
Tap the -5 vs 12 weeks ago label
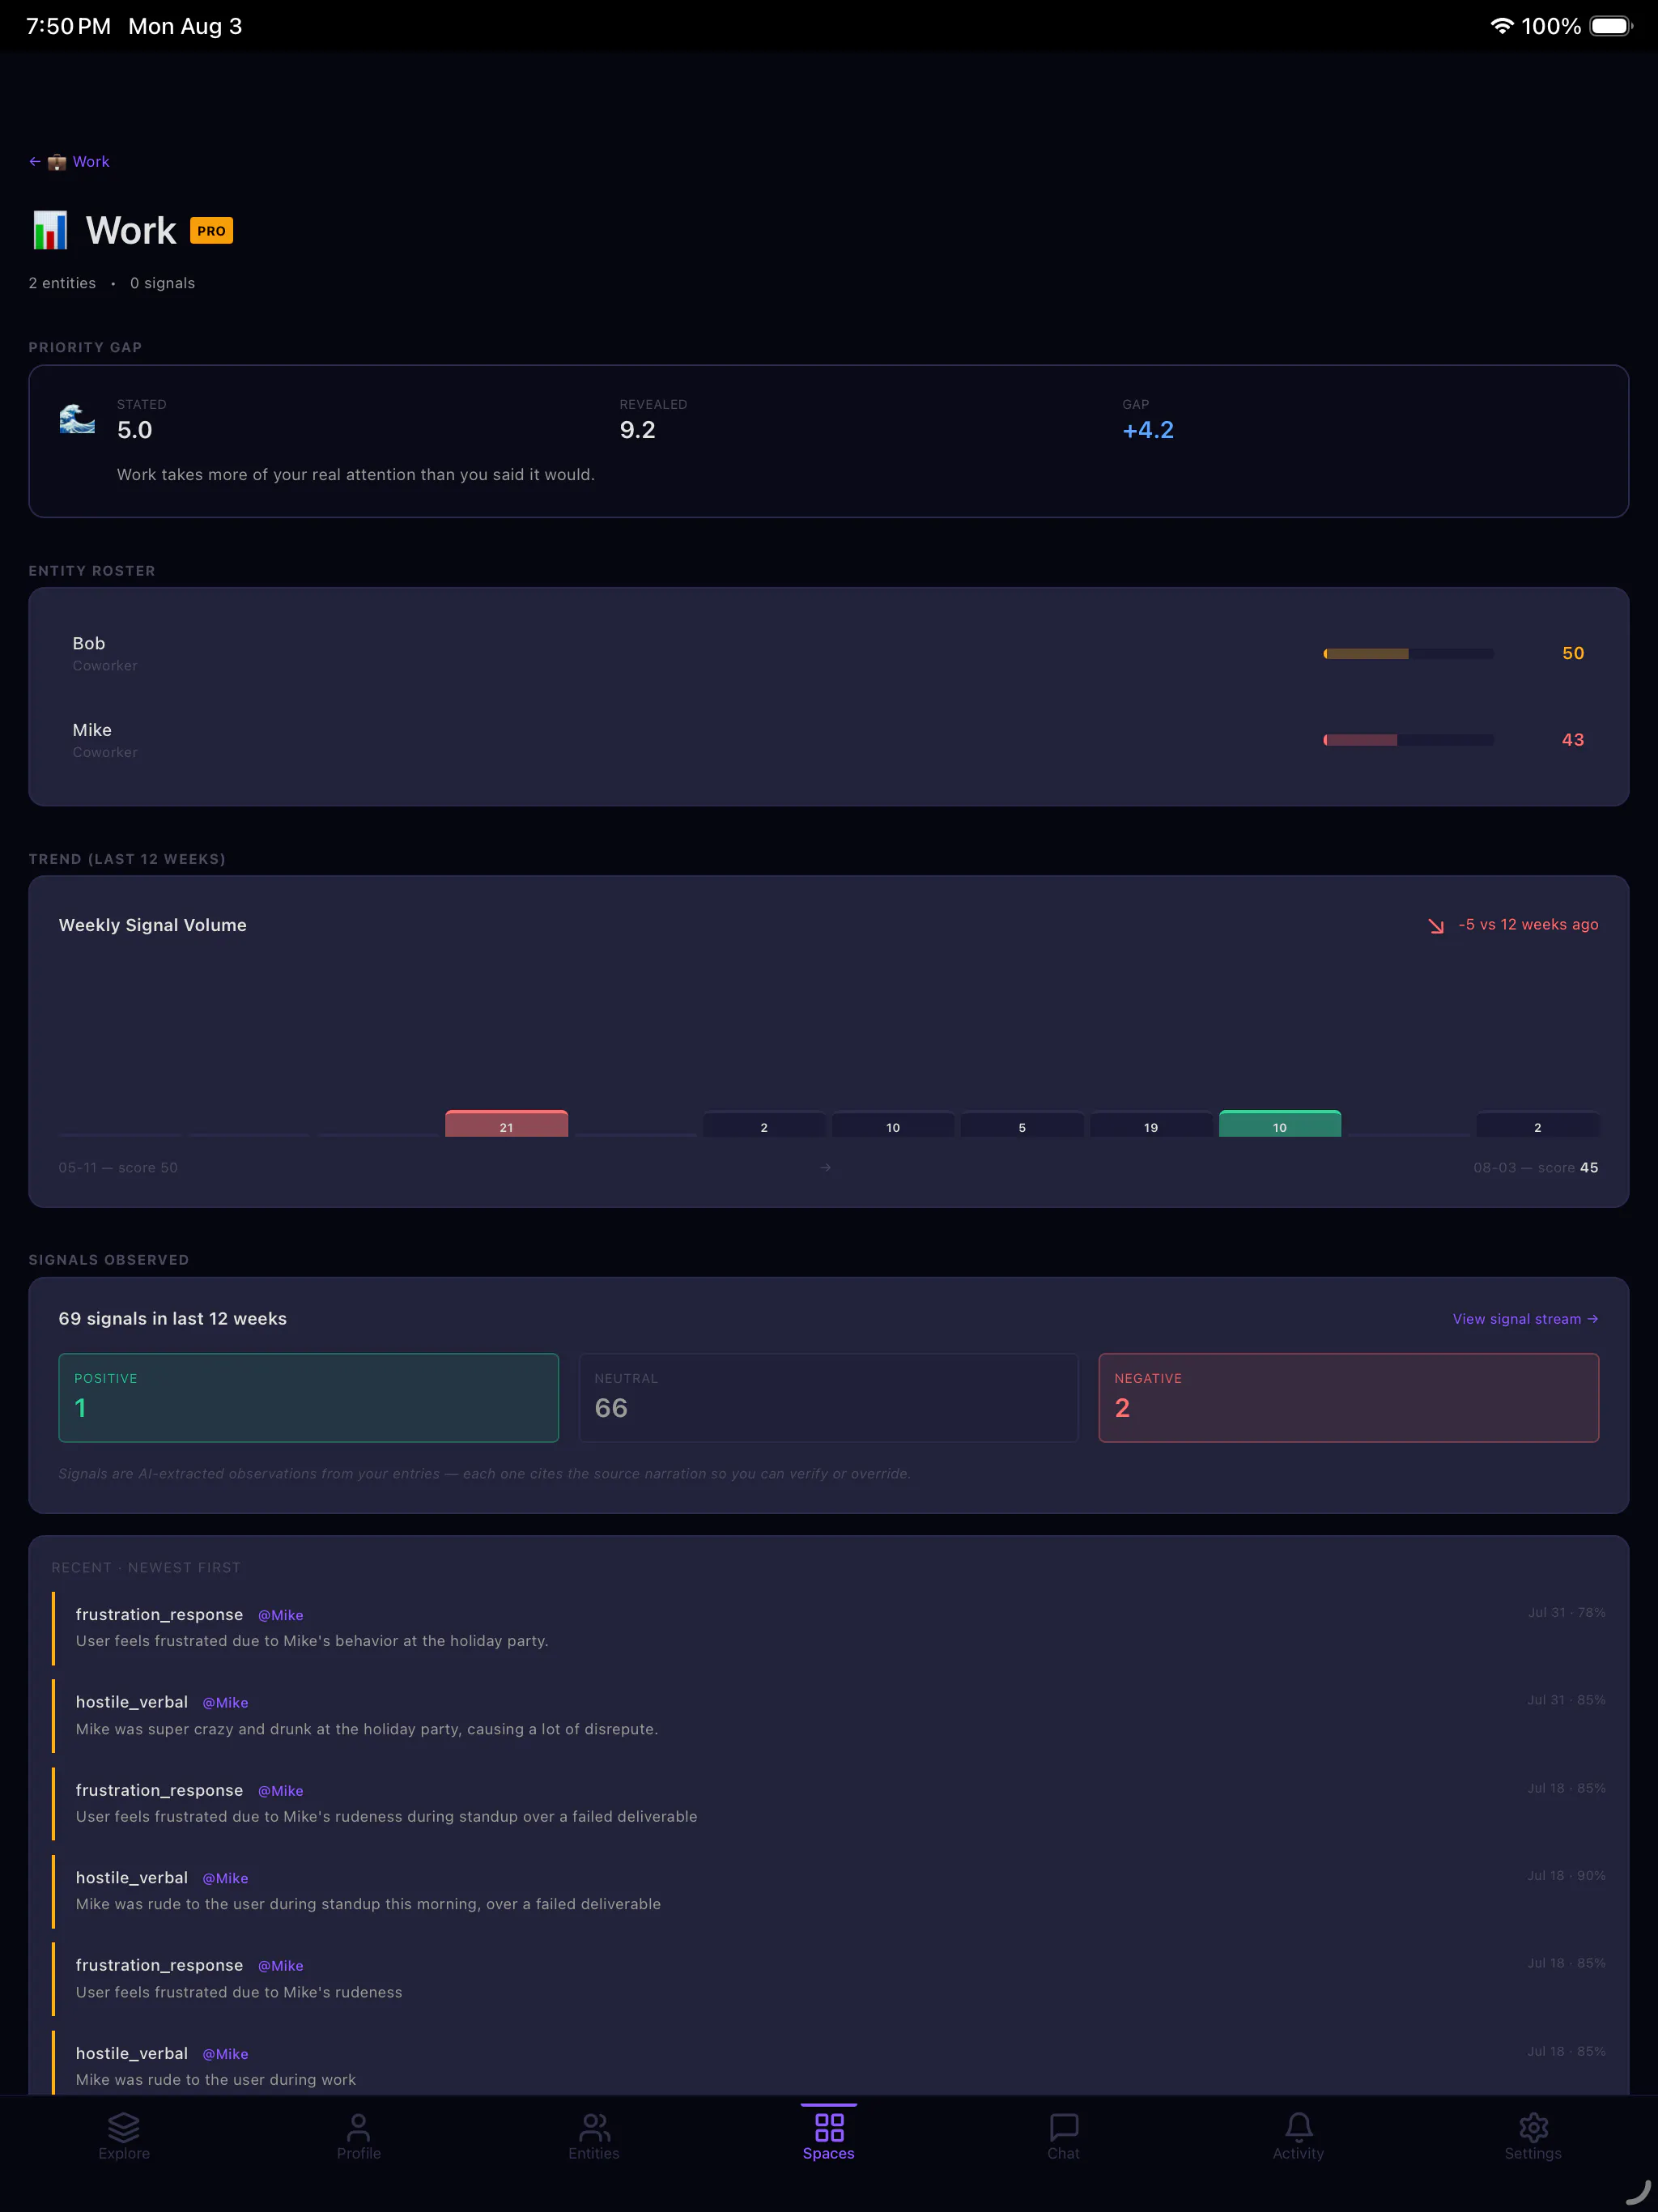pos(1528,924)
